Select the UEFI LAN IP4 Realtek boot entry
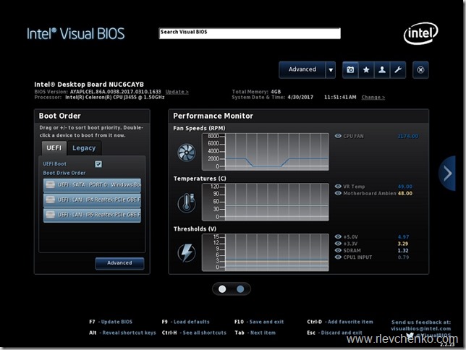The width and height of the screenshot is (466, 350). click(x=92, y=200)
